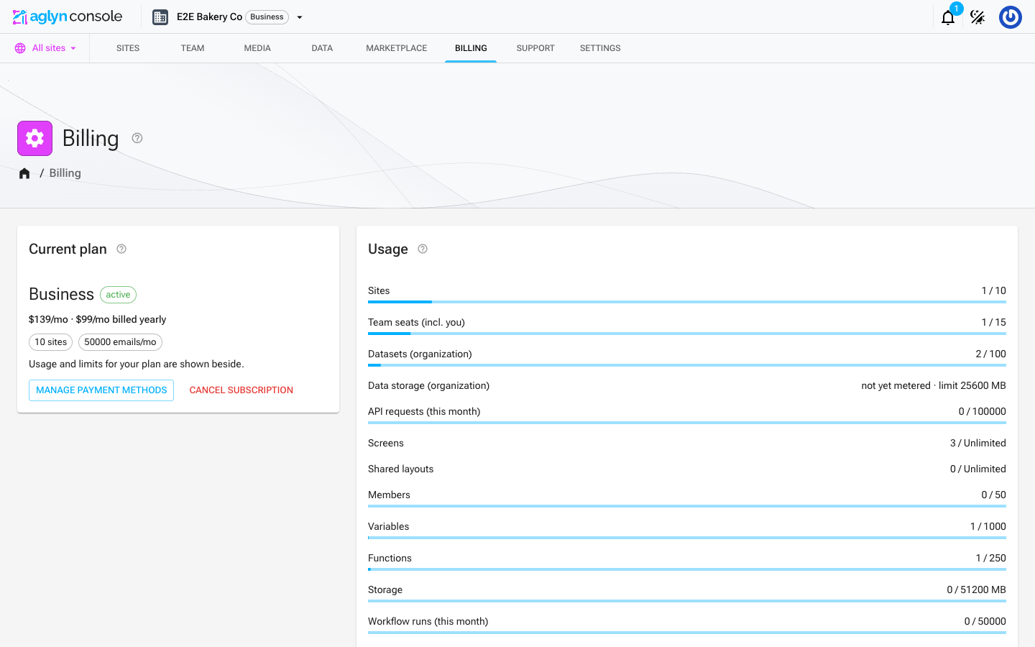This screenshot has height=647, width=1035.
Task: Click the notification count badge
Action: pos(956,9)
